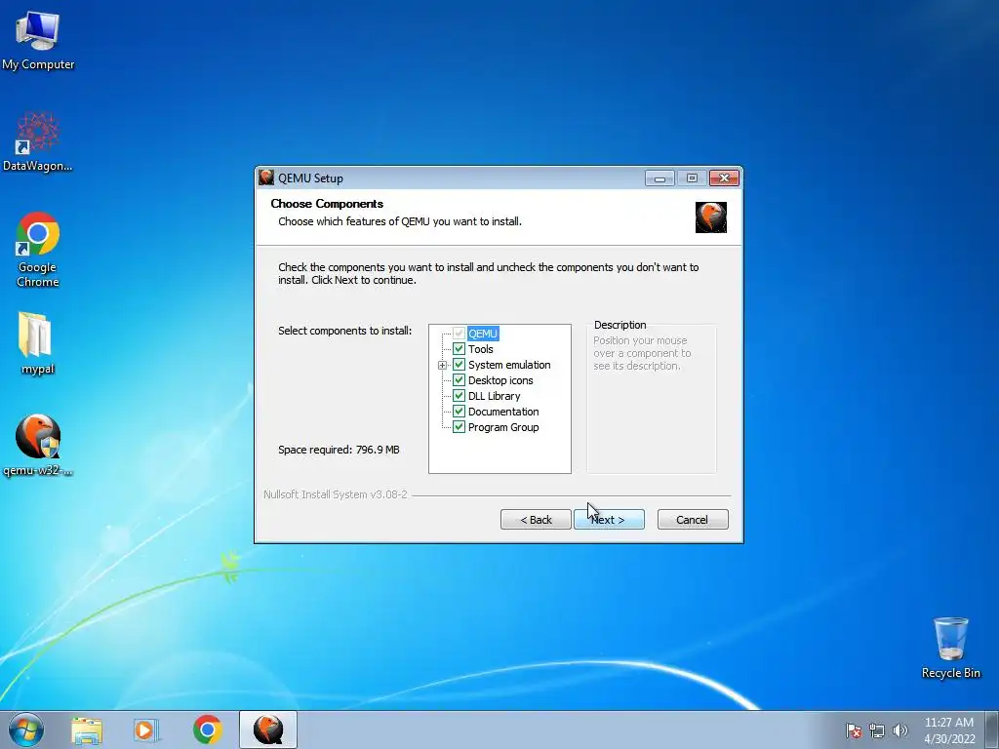
Task: Uncheck the System emulation checkbox
Action: [459, 365]
